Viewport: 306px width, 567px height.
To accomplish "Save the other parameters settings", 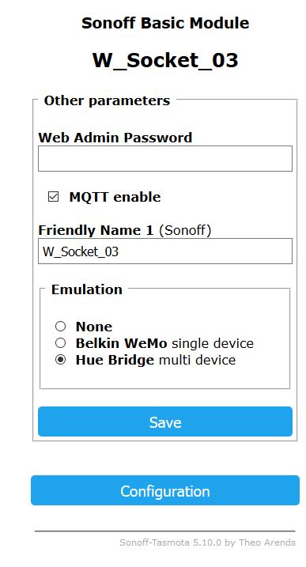I will pyautogui.click(x=165, y=421).
